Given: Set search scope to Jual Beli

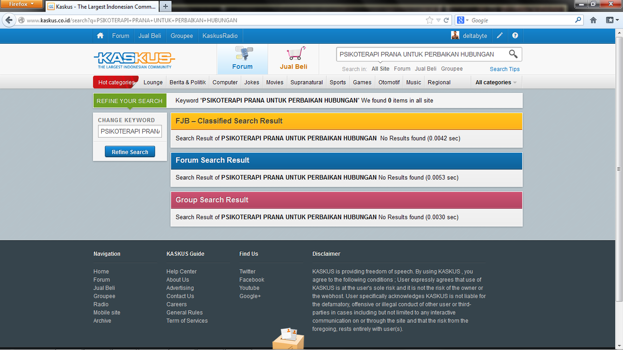Looking at the screenshot, I should [x=425, y=69].
